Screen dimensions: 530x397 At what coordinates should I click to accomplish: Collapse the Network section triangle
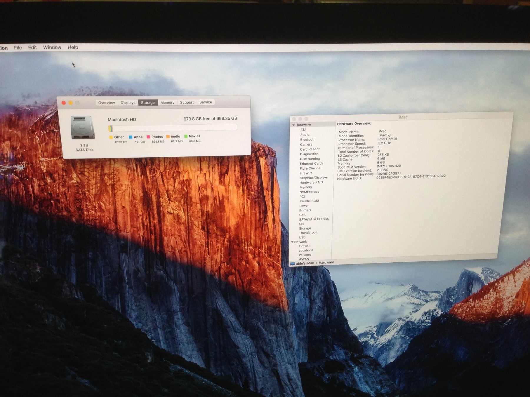point(292,242)
